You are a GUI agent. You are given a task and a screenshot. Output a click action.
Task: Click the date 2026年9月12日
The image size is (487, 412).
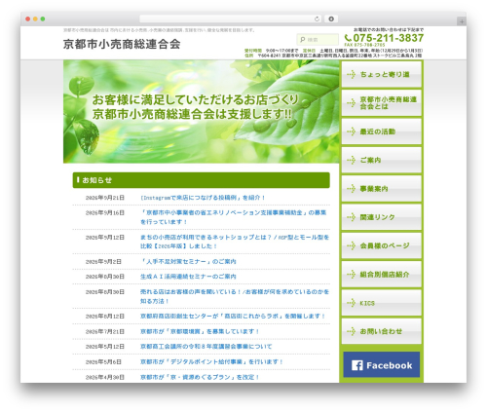pos(105,238)
